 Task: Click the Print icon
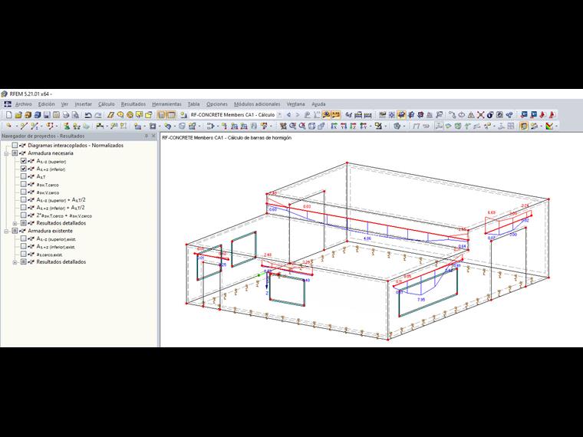(66, 115)
